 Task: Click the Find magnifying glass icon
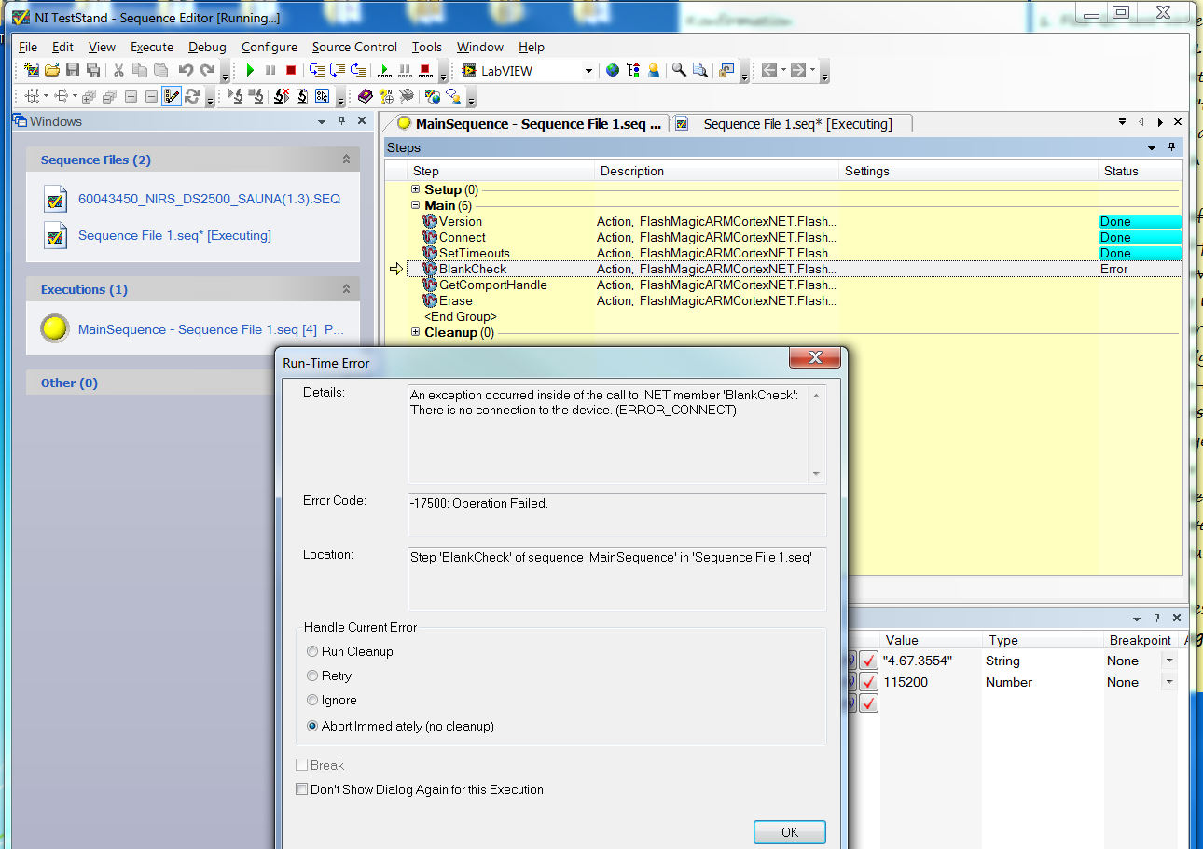pyautogui.click(x=679, y=70)
